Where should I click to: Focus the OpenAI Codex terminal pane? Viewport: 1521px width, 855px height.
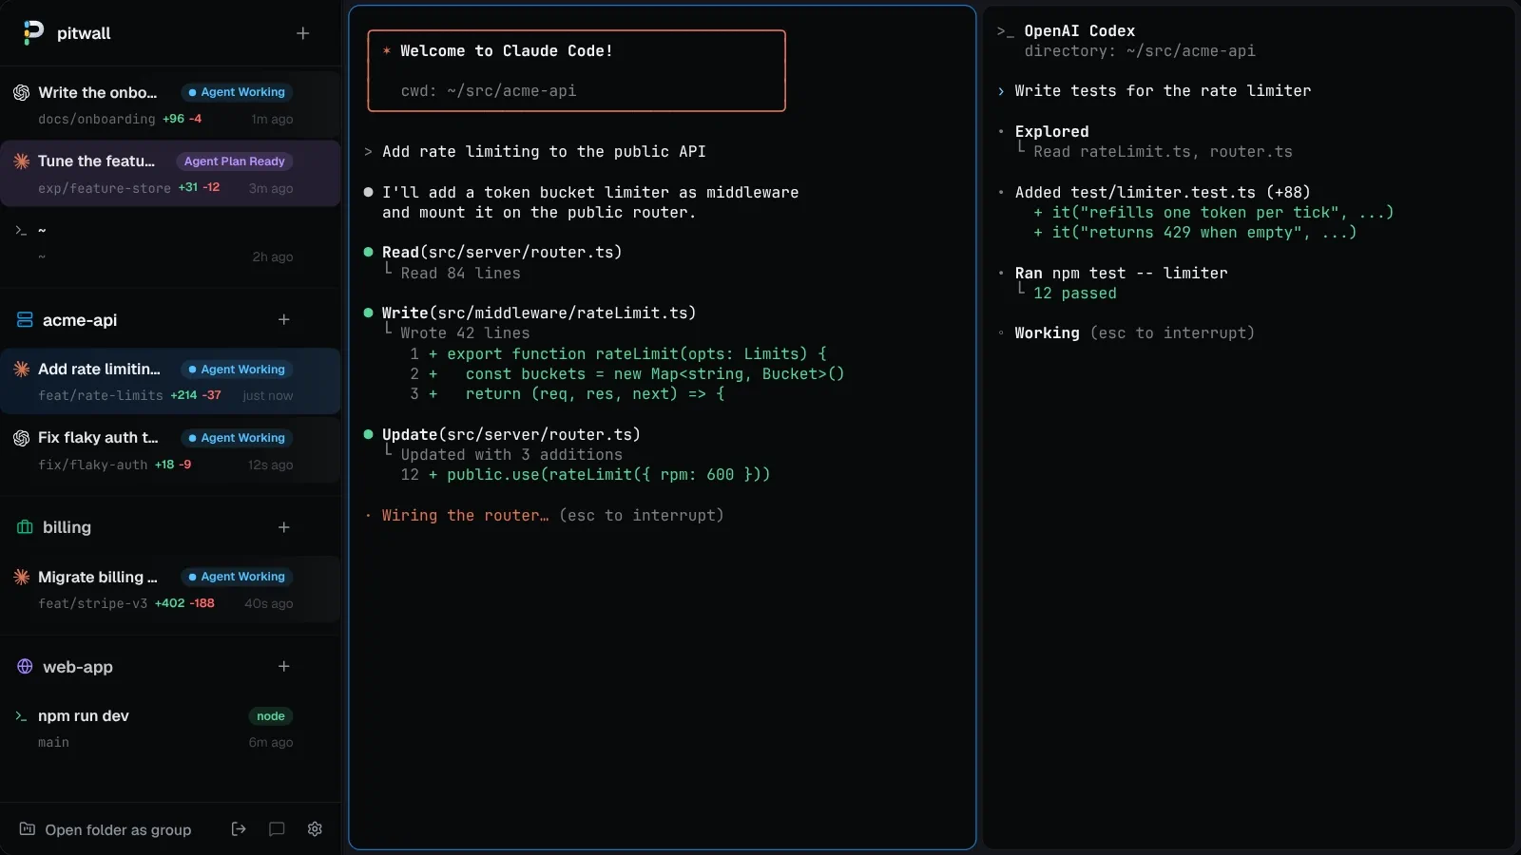1249,427
